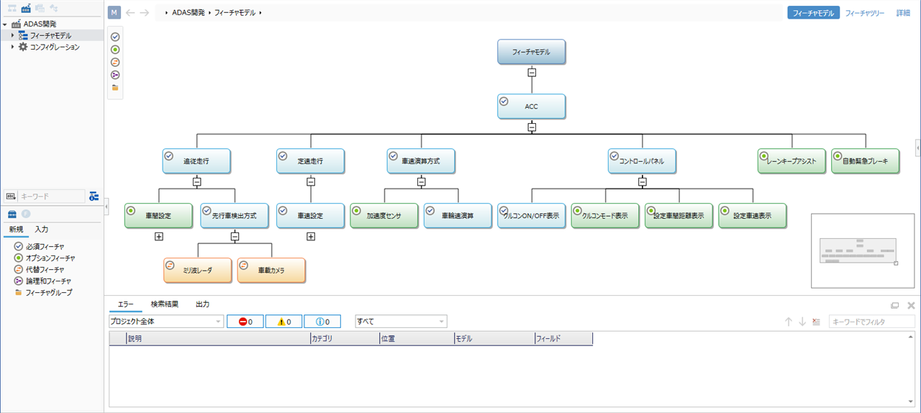The width and height of the screenshot is (921, 413).
Task: Click the tree view icon beside keyword box
Action: [x=94, y=196]
